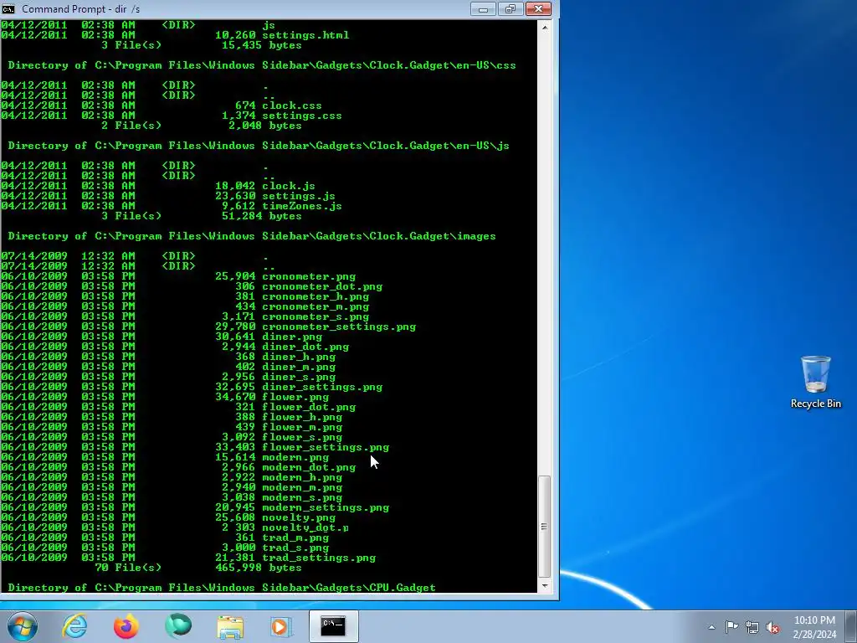Click the console vertical scrollbar thumb
857x643 pixels.
point(544,527)
